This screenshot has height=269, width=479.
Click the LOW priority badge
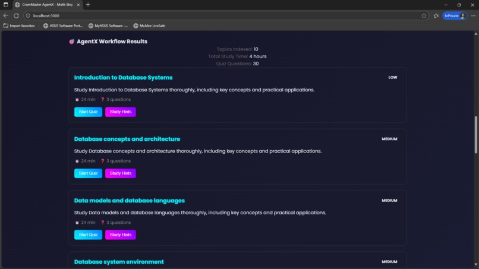pyautogui.click(x=393, y=78)
